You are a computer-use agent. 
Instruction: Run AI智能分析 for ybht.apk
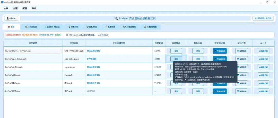(264, 75)
